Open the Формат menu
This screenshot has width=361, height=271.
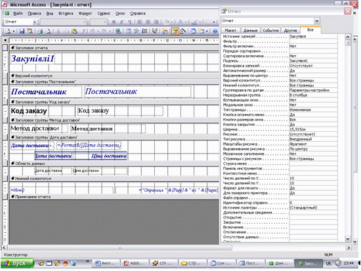pyautogui.click(x=85, y=13)
